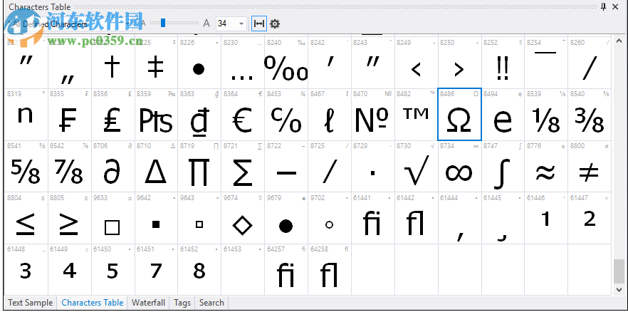Select the three-eighths fraction glyph 8540
The width and height of the screenshot is (628, 312).
(x=590, y=114)
